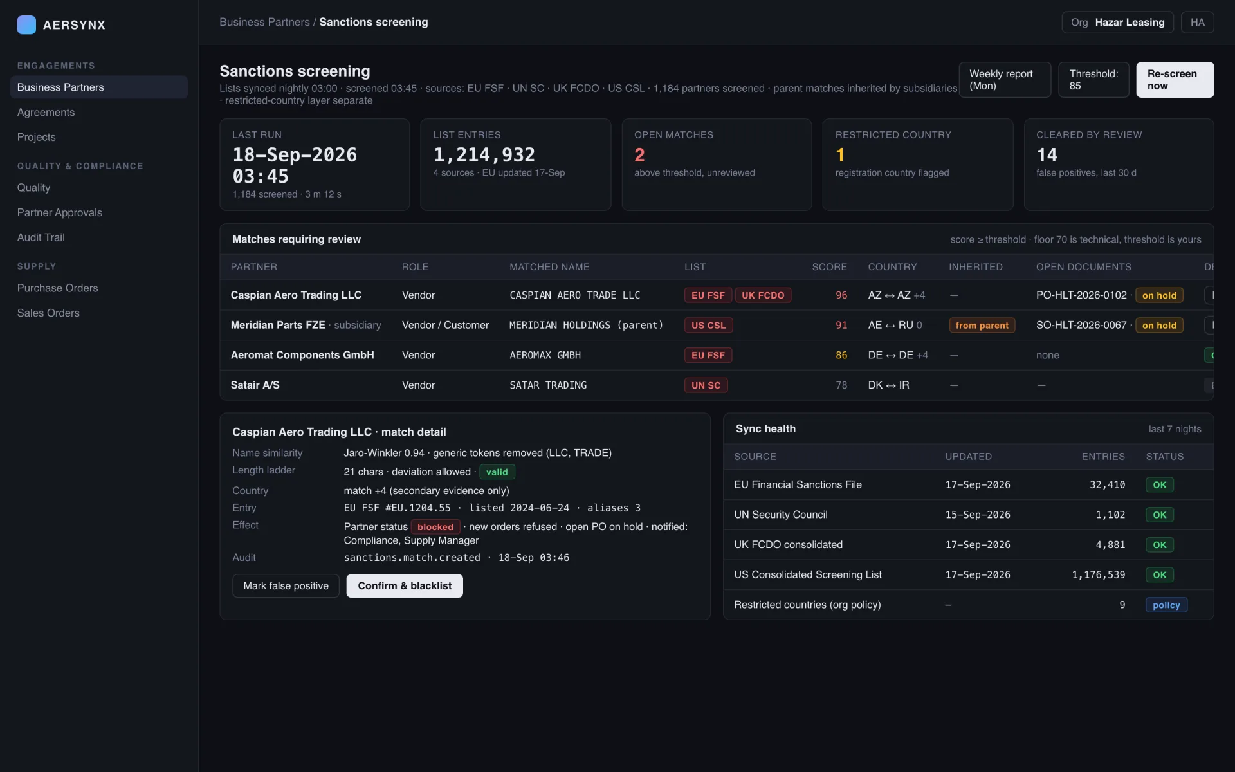This screenshot has width=1235, height=772.
Task: Click the 'last 7 nights' label
Action: pyautogui.click(x=1175, y=429)
